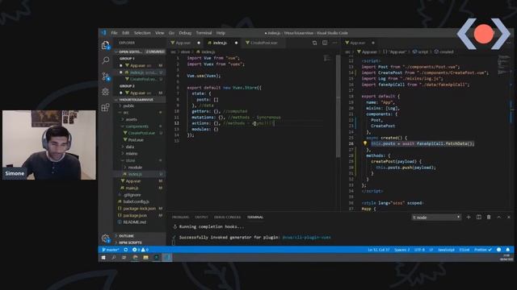Viewport: 517px width, 290px height.
Task: Expand the public folder
Action: (x=128, y=106)
